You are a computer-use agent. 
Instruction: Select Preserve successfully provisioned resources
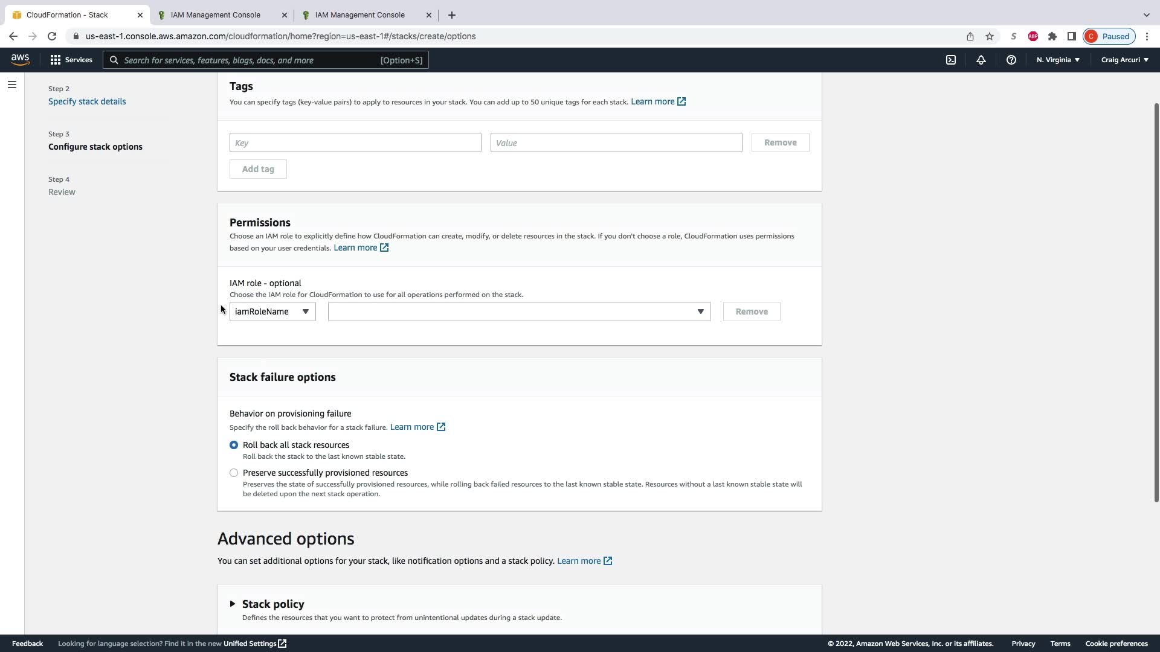[234, 473]
